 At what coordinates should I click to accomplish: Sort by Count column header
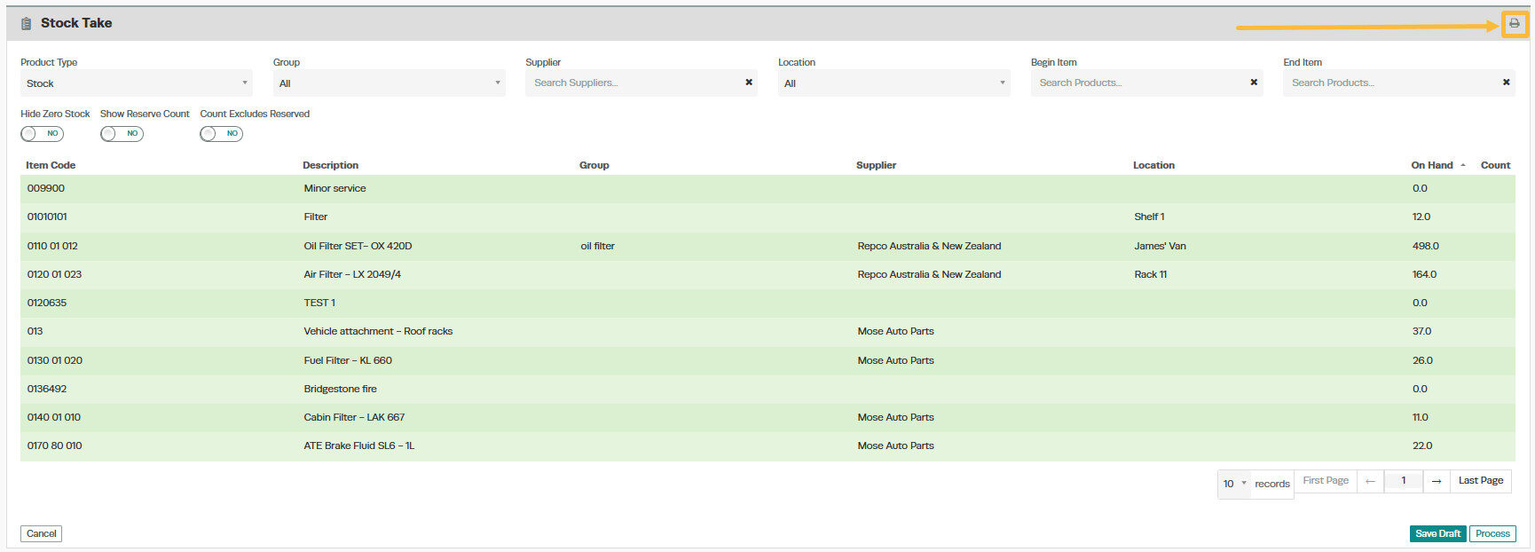(x=1495, y=165)
